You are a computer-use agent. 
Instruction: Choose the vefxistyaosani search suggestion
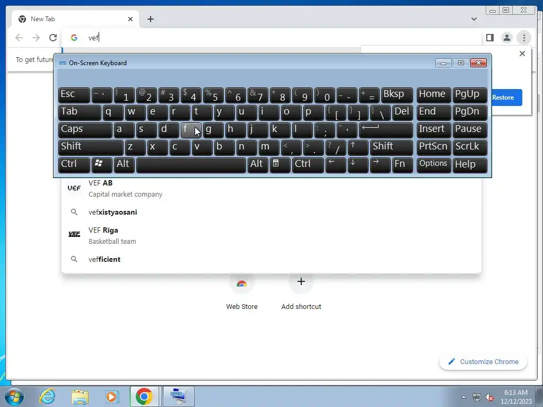pos(271,212)
